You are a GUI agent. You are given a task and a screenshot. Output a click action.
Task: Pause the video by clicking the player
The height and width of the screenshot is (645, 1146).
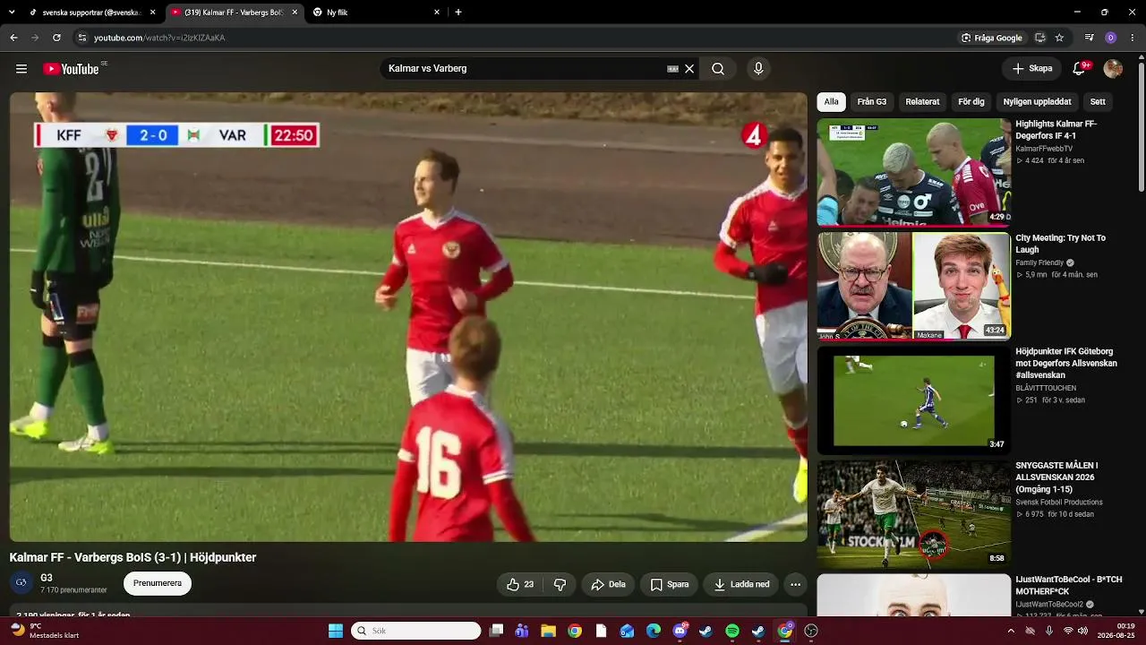tap(408, 317)
